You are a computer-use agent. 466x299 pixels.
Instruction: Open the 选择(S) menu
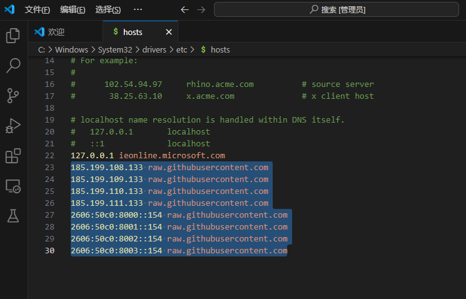point(108,9)
